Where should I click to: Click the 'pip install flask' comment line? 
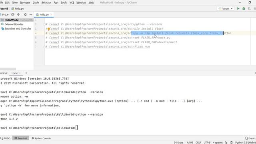pyautogui.click(x=104, y=29)
